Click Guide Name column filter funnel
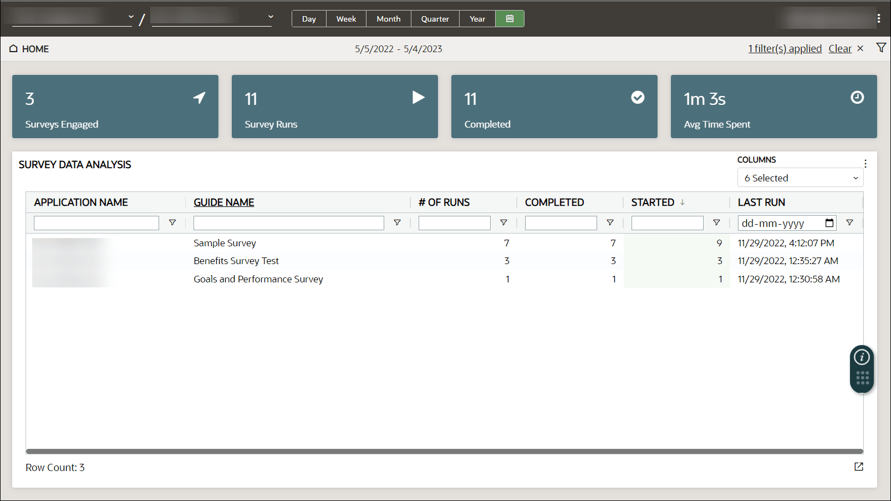 coord(397,222)
